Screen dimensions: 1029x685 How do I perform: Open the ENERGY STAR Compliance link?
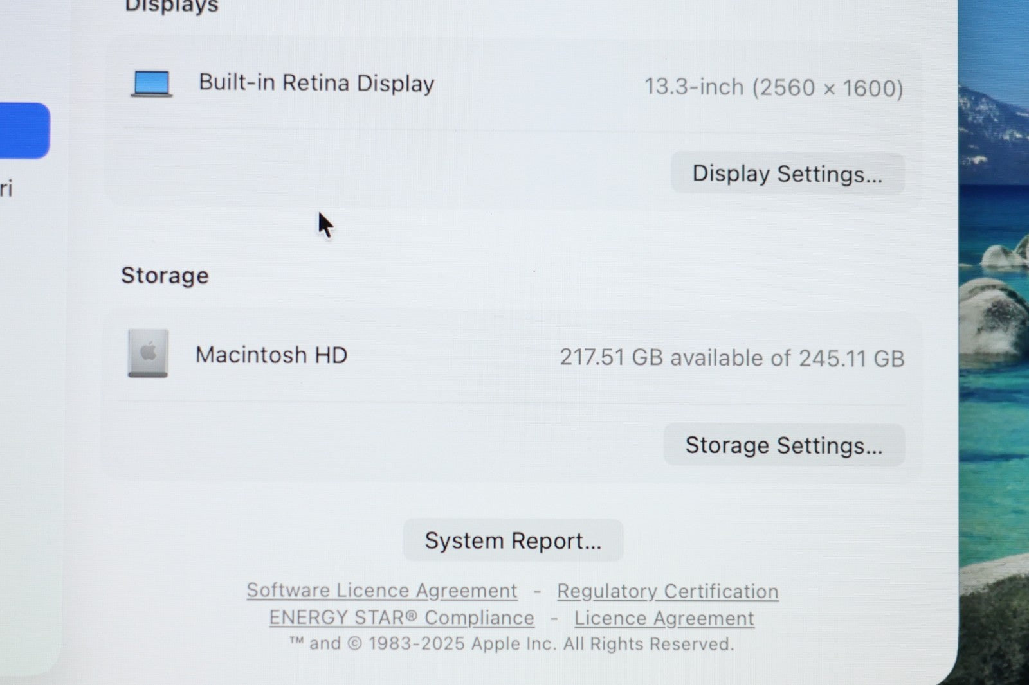[401, 618]
